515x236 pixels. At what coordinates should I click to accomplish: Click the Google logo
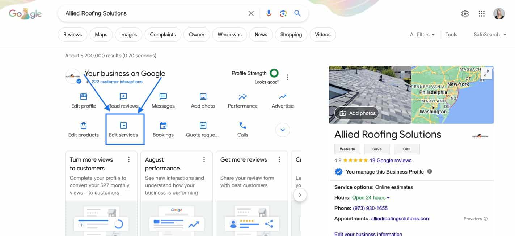25,14
